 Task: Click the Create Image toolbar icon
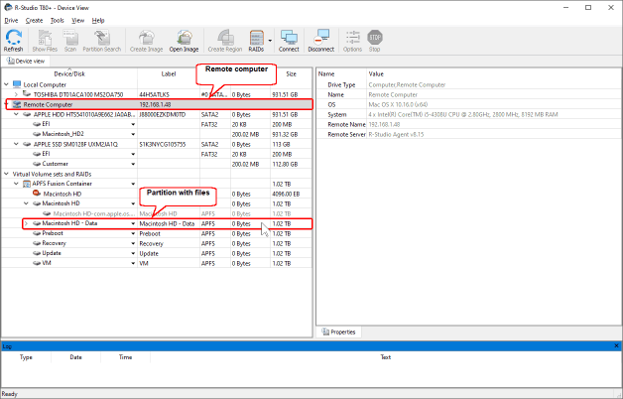[x=146, y=41]
